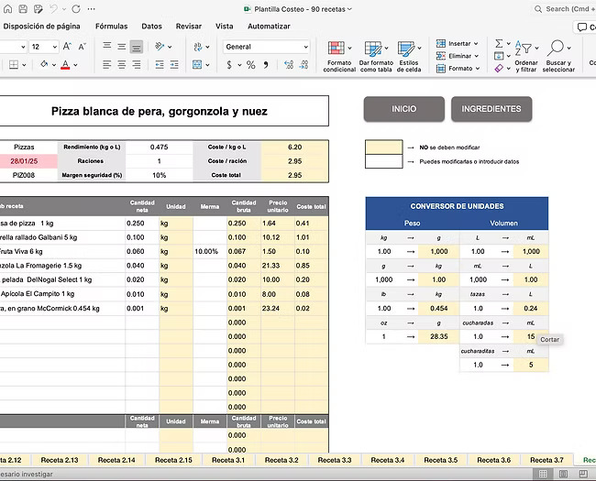Click the INGREDIENTES button
The height and width of the screenshot is (481, 596).
(491, 109)
